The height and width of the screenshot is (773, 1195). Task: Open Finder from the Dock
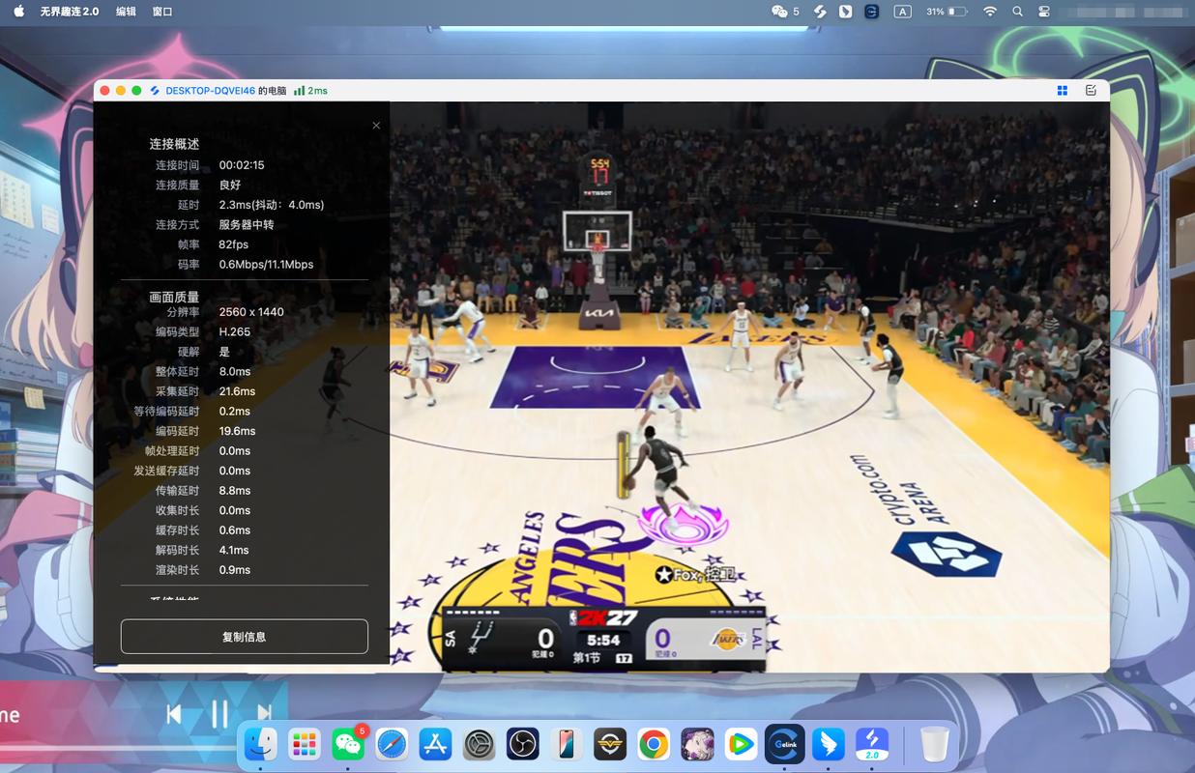pos(260,744)
